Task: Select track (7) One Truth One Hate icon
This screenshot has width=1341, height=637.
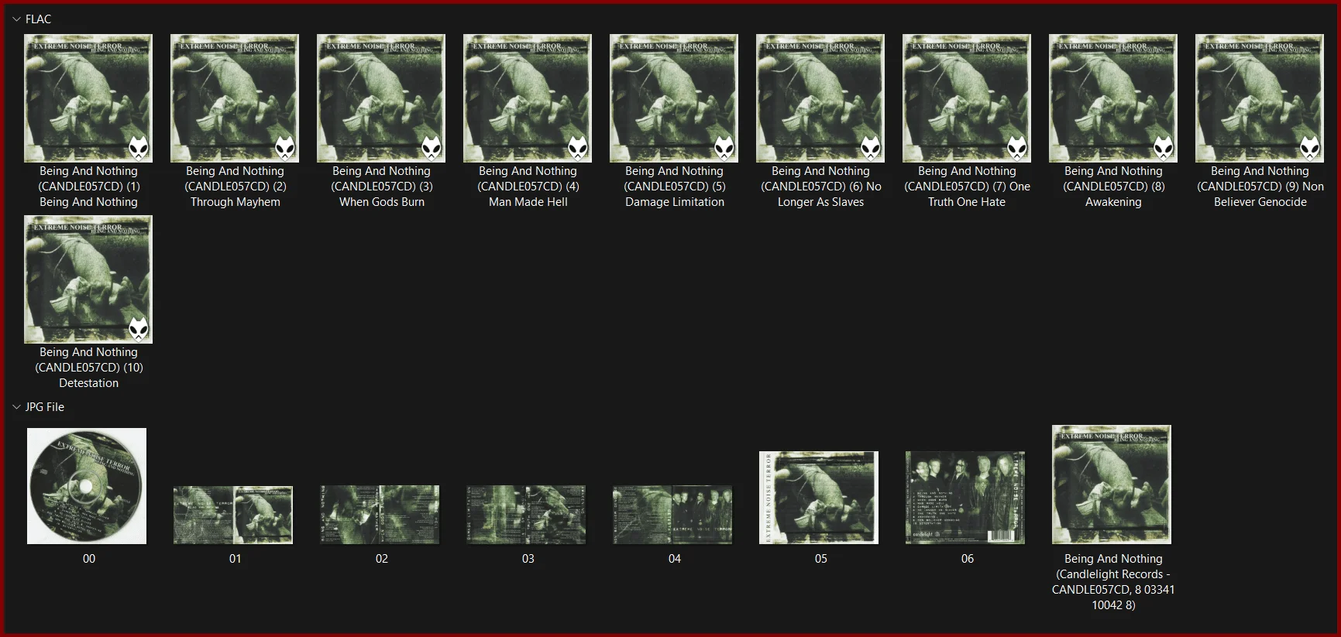Action: (x=967, y=98)
